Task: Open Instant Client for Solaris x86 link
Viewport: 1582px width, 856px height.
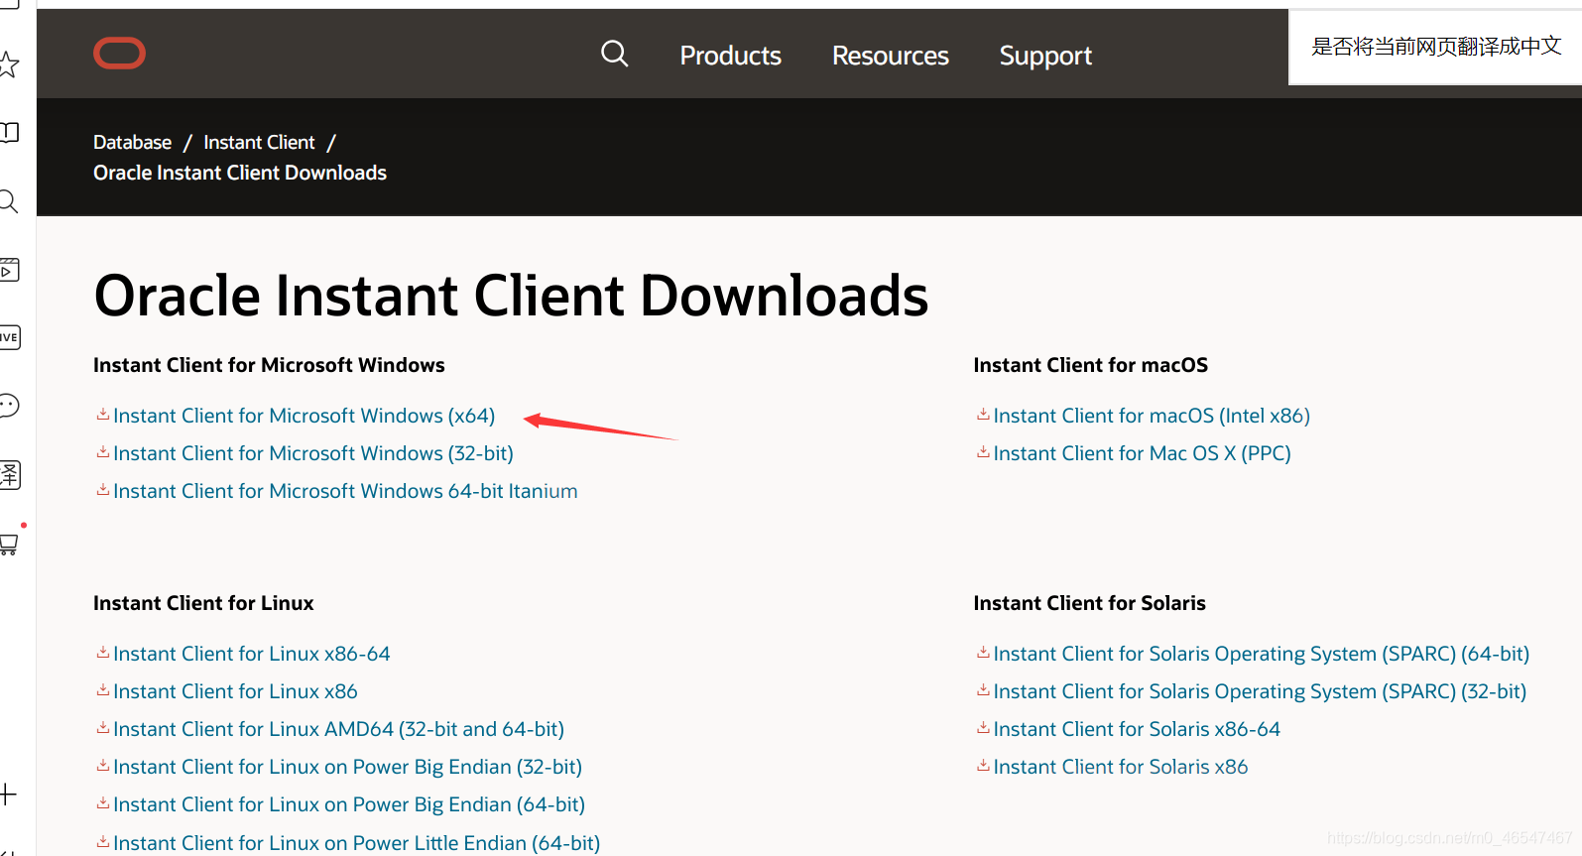Action: click(x=1121, y=767)
